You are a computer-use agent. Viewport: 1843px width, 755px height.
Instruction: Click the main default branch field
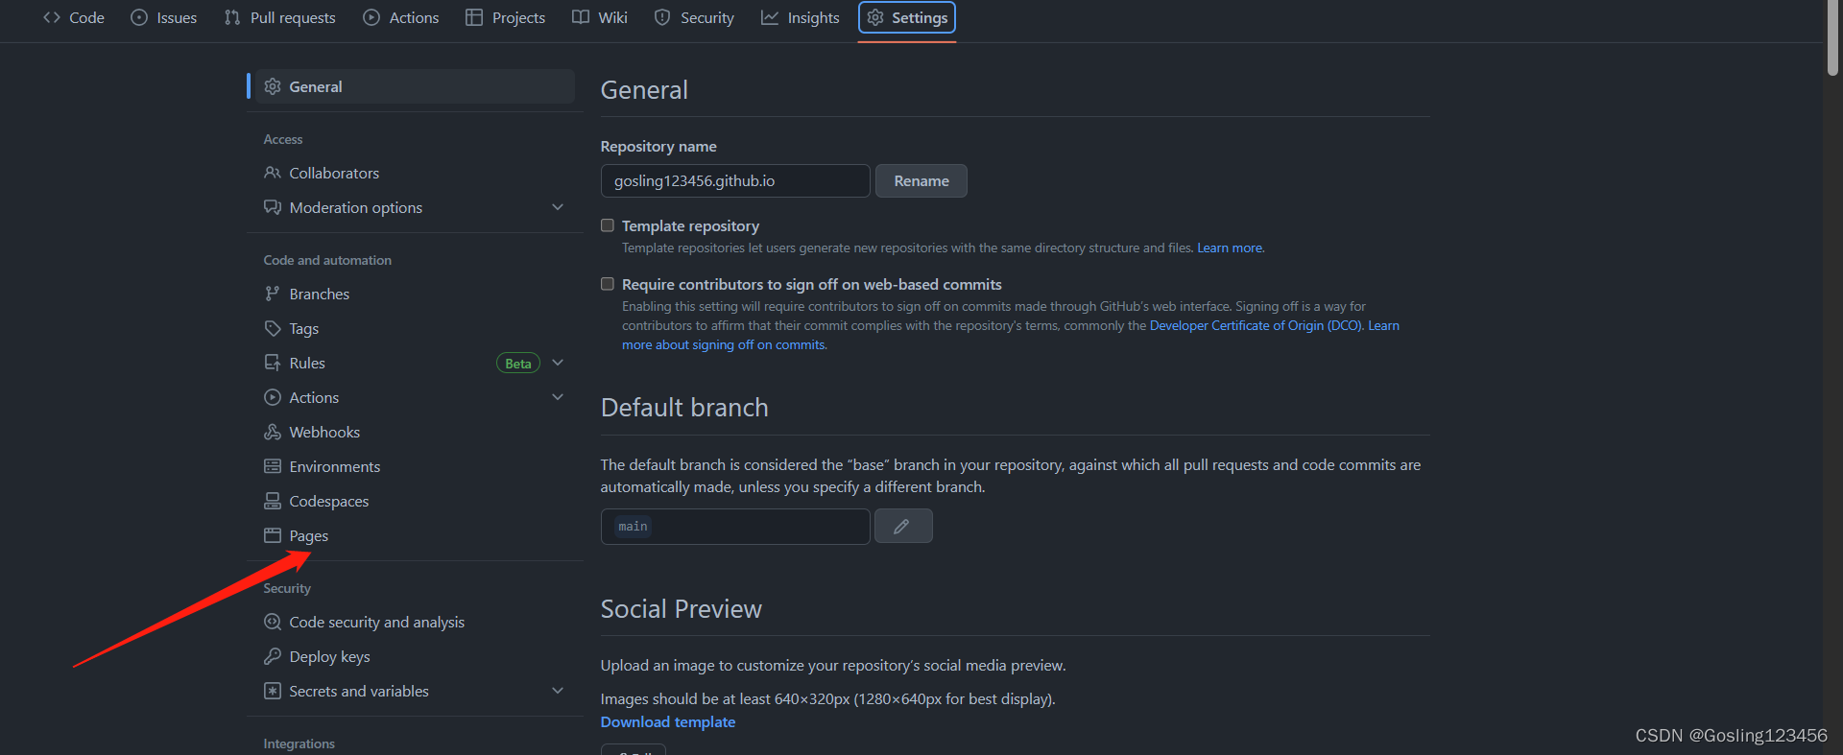click(735, 526)
